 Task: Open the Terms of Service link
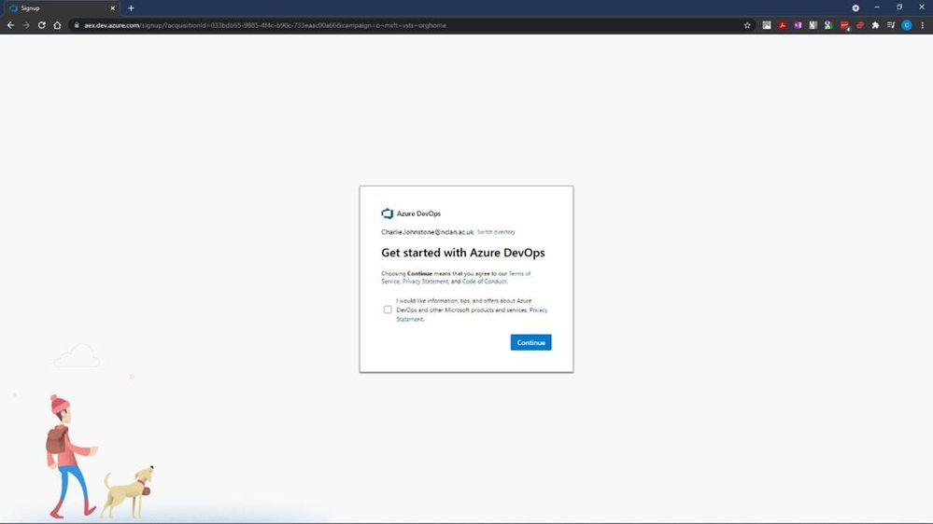click(x=457, y=278)
